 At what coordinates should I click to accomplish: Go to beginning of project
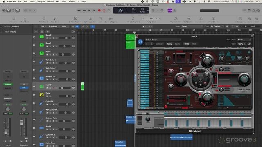point(89,11)
